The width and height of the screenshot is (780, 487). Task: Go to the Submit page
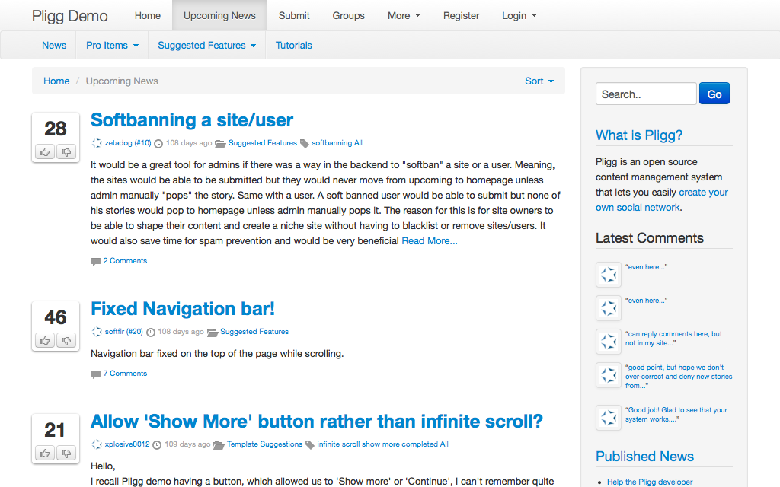tap(294, 15)
